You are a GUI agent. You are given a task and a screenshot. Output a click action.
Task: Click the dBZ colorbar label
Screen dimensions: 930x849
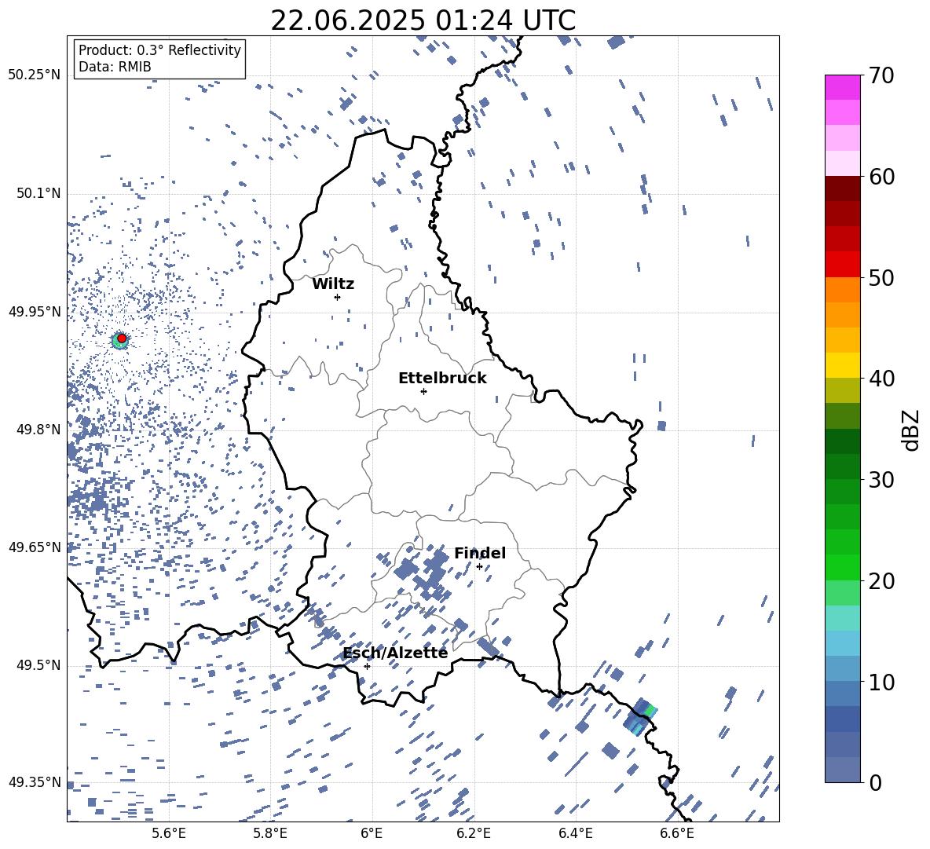(911, 430)
